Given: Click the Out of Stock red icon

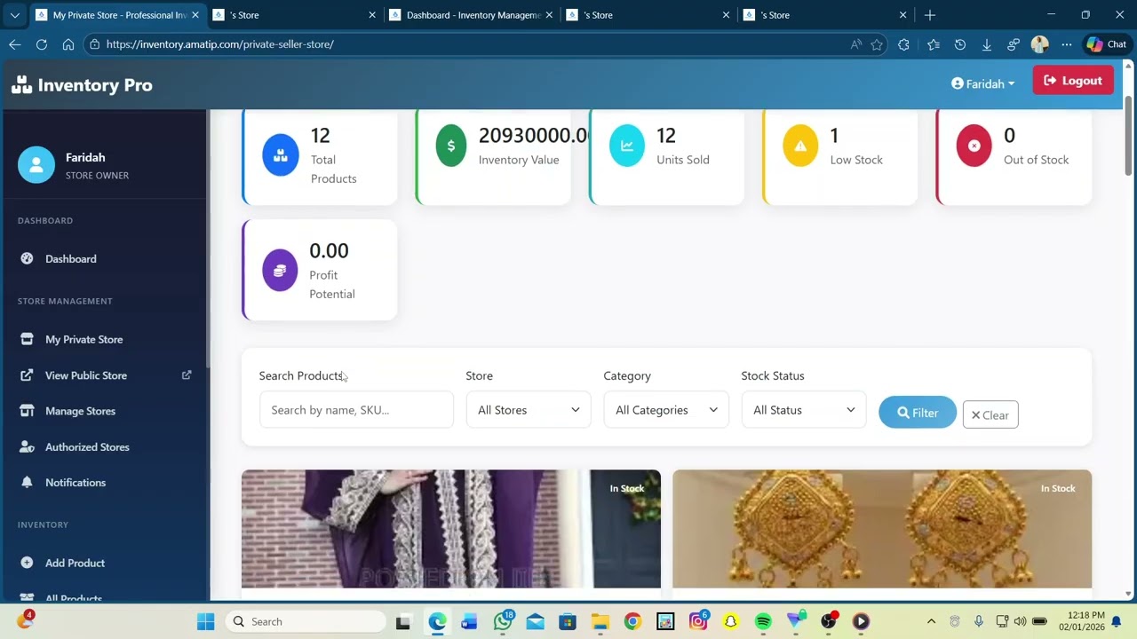Looking at the screenshot, I should pyautogui.click(x=974, y=146).
